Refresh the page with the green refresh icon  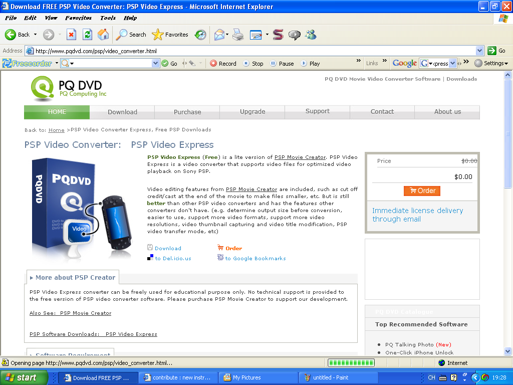(87, 35)
